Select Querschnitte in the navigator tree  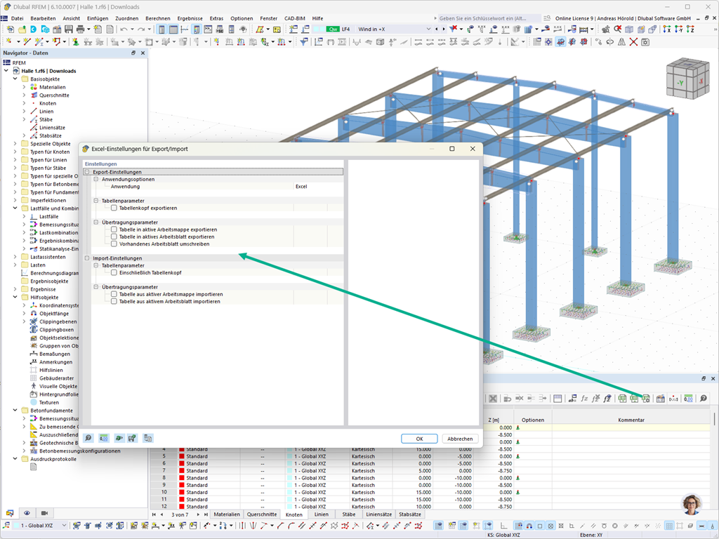[x=54, y=95]
